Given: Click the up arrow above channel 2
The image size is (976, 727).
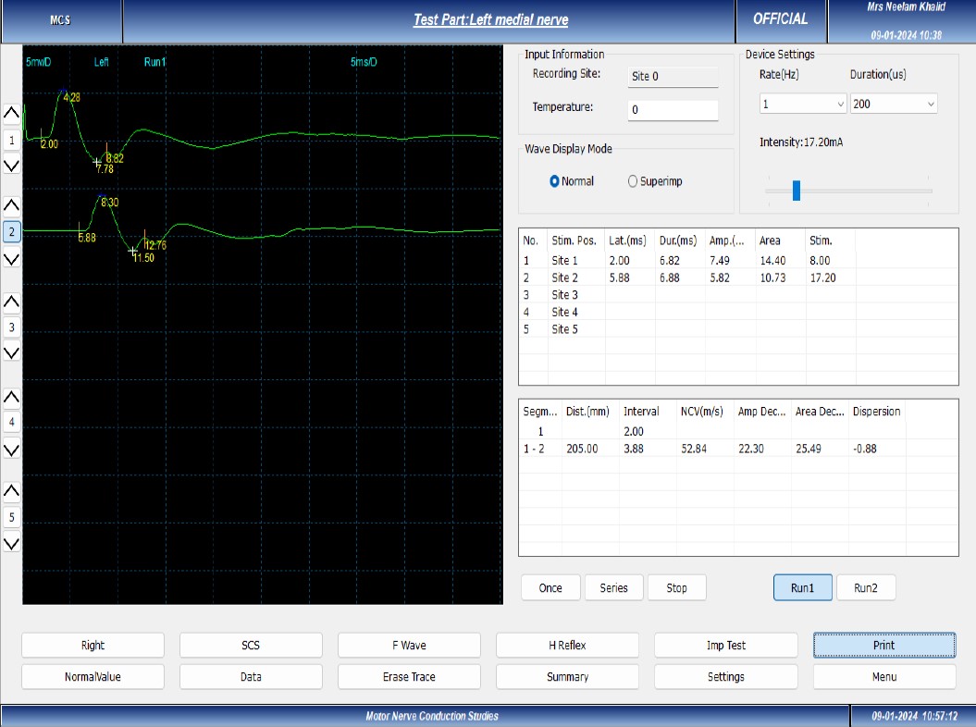Looking at the screenshot, I should (x=11, y=205).
